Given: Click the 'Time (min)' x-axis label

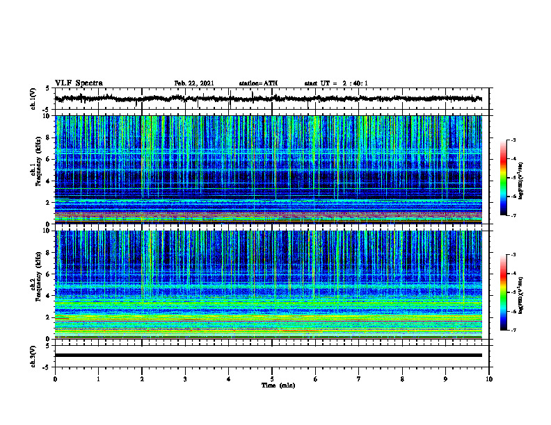Looking at the screenshot, I should coord(278,385).
